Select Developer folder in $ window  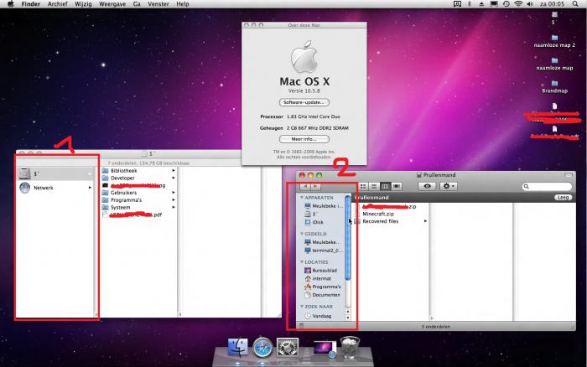click(x=118, y=178)
